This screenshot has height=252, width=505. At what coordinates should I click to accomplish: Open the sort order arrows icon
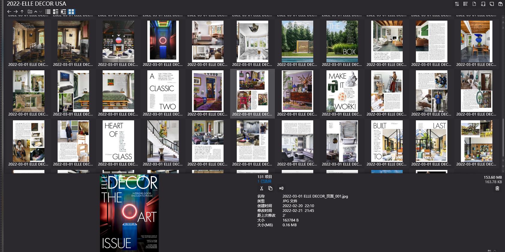click(457, 4)
